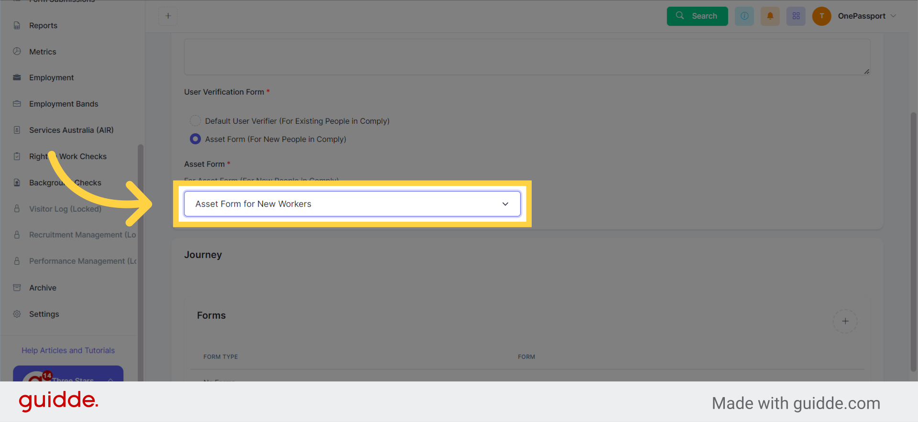Viewport: 918px width, 422px height.
Task: Click the sidebar vertical scrollbar
Action: [x=141, y=263]
